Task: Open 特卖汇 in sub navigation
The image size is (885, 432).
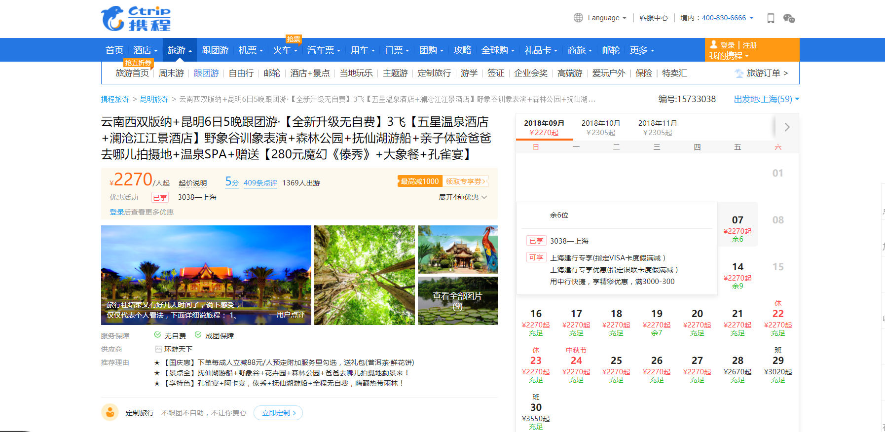Action: [x=674, y=73]
